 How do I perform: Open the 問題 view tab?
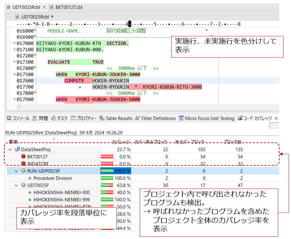[x=40, y=118]
